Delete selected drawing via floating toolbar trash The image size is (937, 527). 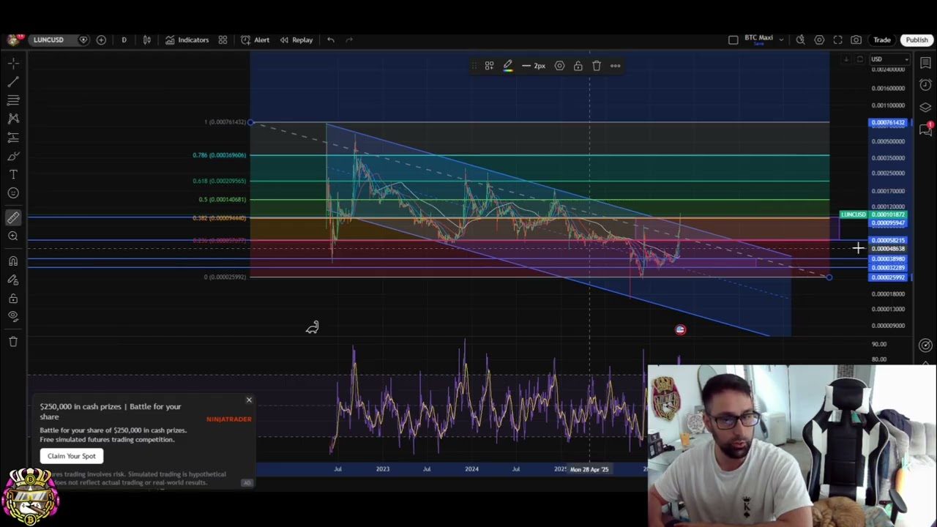(x=597, y=66)
